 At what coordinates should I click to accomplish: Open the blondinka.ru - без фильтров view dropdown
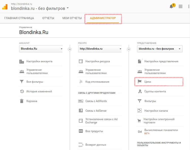click(x=160, y=49)
